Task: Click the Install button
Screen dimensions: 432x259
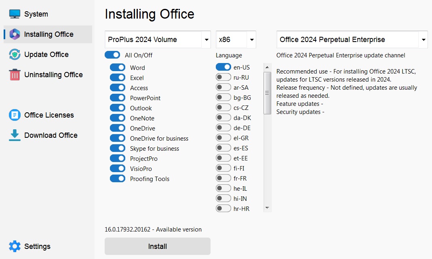Action: coord(158,246)
